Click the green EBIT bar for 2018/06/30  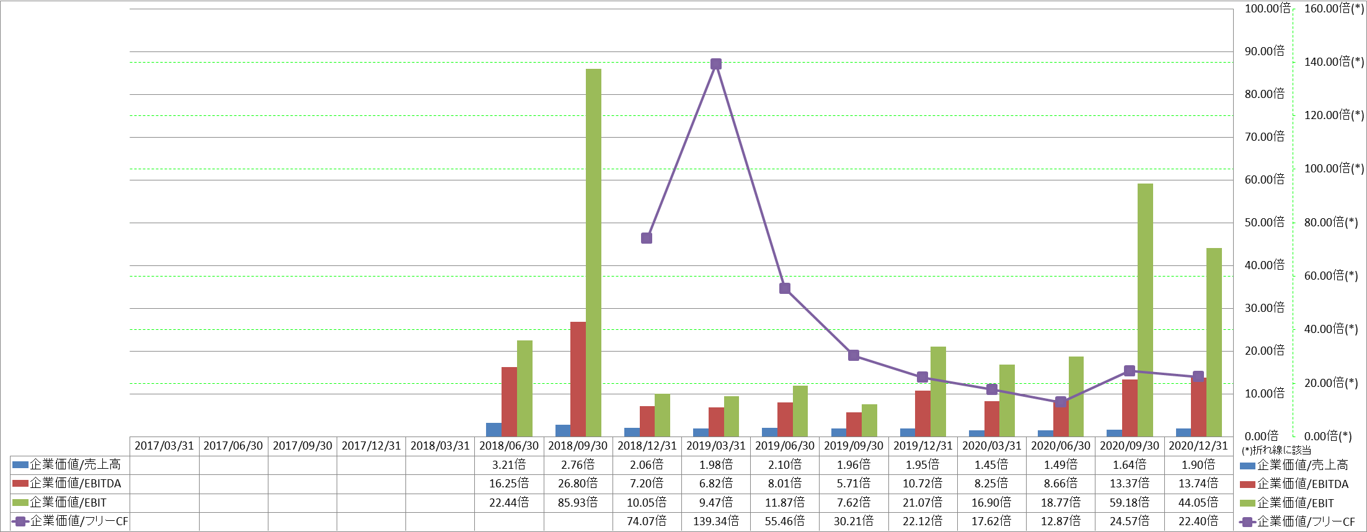(x=524, y=388)
